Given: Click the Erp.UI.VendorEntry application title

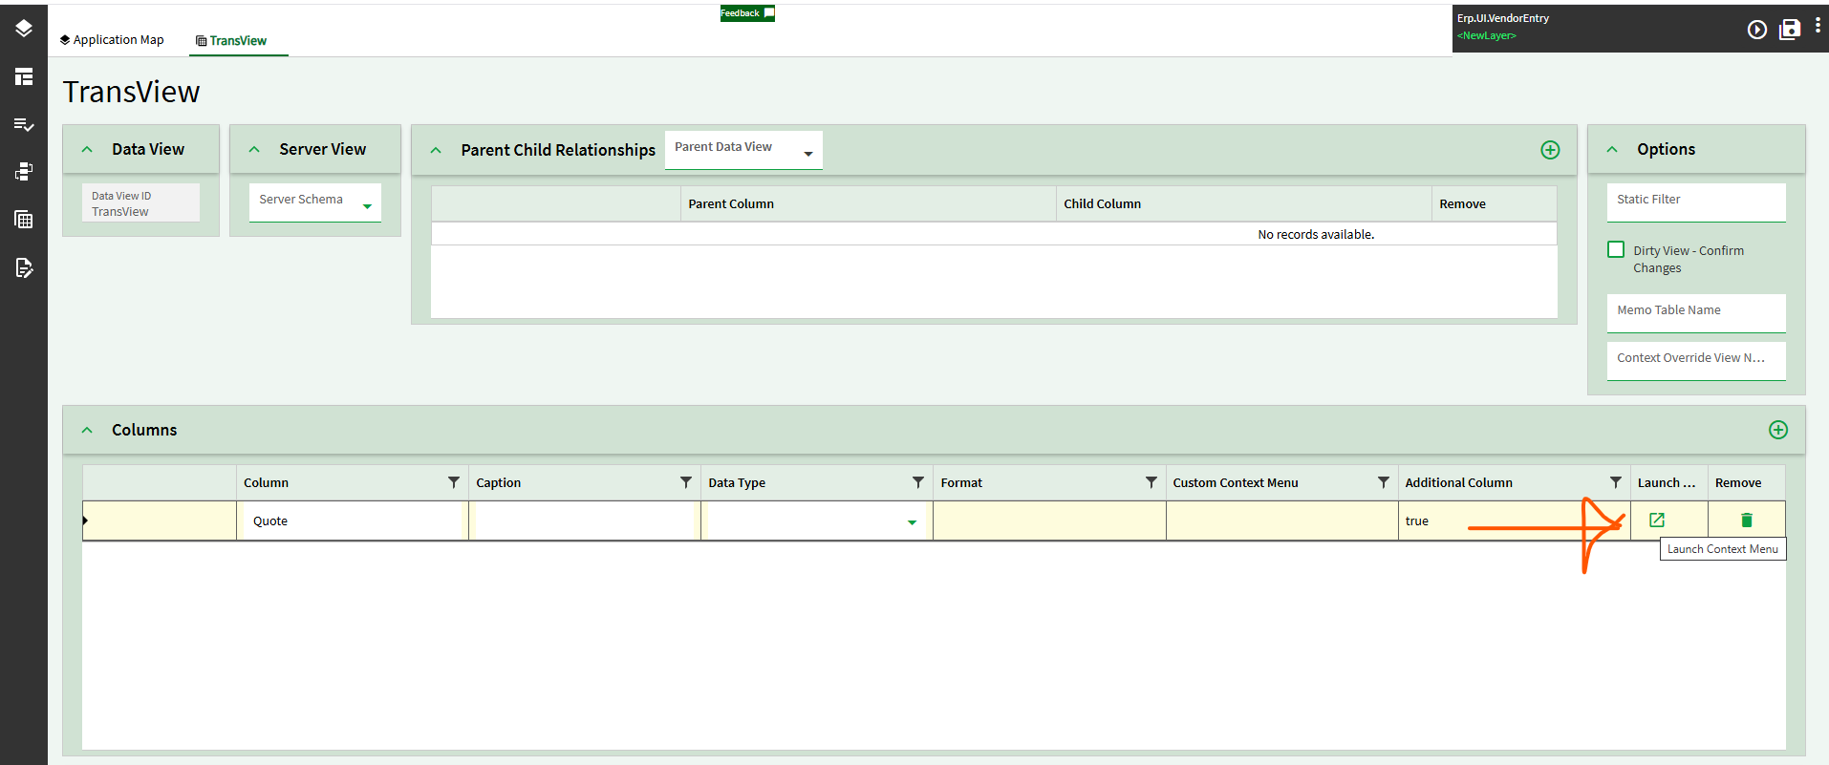Looking at the screenshot, I should pyautogui.click(x=1503, y=18).
